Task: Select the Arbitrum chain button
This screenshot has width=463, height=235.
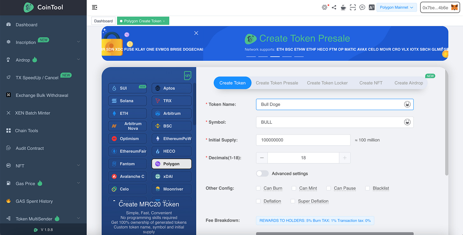Action: tap(172, 113)
